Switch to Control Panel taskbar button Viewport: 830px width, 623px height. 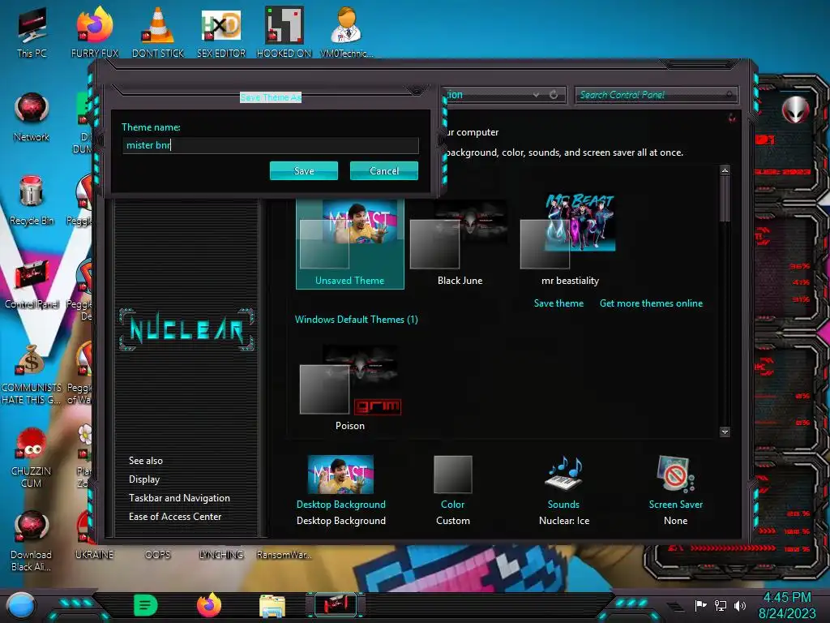[336, 605]
